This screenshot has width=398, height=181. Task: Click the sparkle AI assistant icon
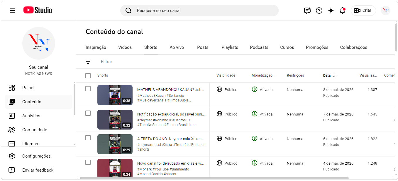click(x=331, y=11)
